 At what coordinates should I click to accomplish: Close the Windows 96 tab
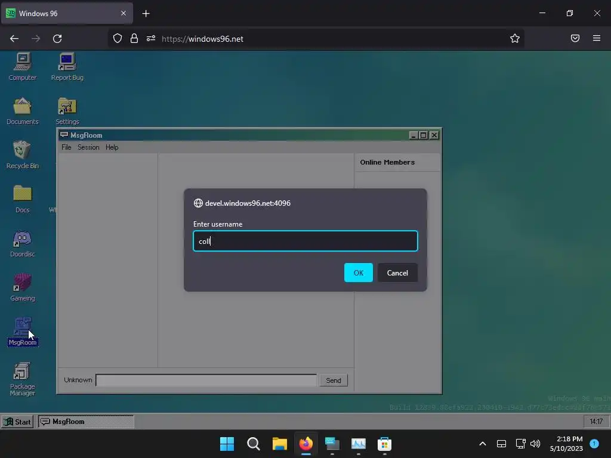123,13
